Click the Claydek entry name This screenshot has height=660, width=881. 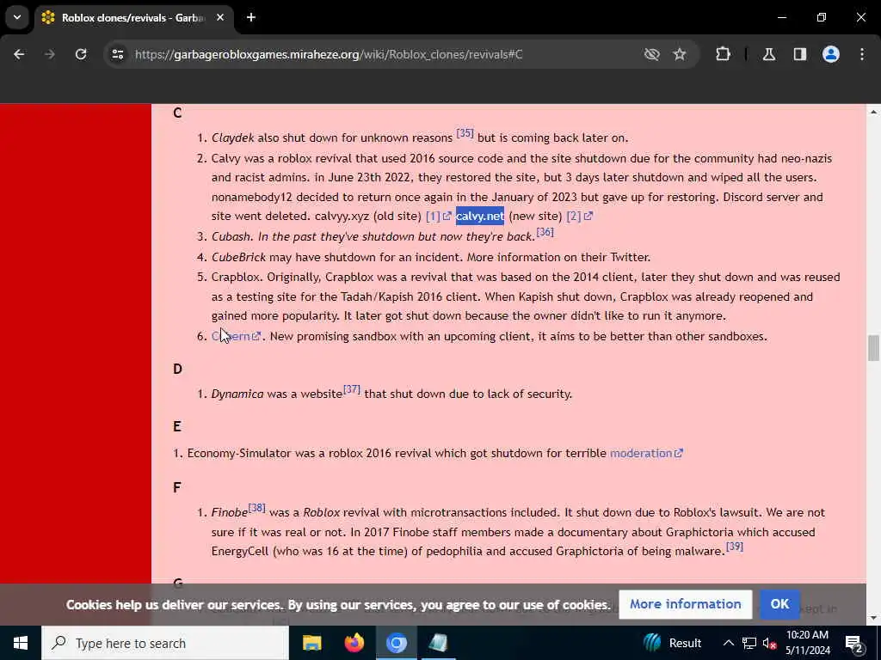click(x=232, y=138)
